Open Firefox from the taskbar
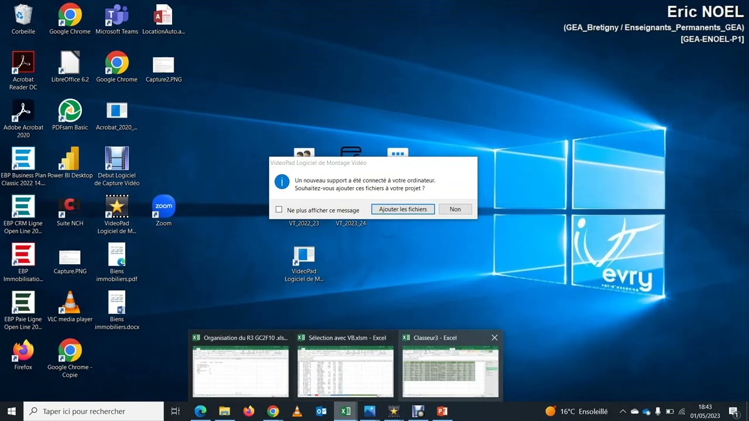The width and height of the screenshot is (749, 421). point(249,411)
